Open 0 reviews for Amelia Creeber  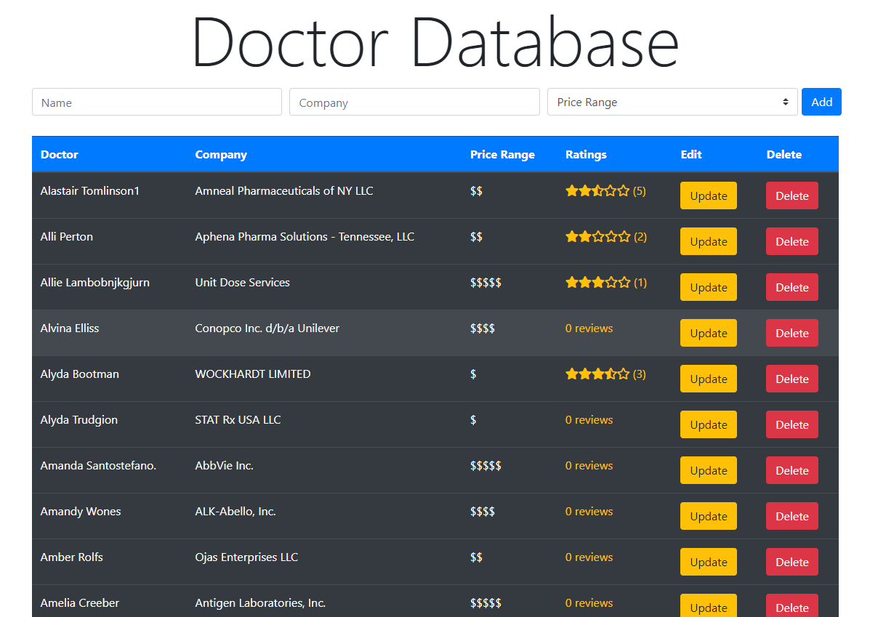[x=589, y=603]
